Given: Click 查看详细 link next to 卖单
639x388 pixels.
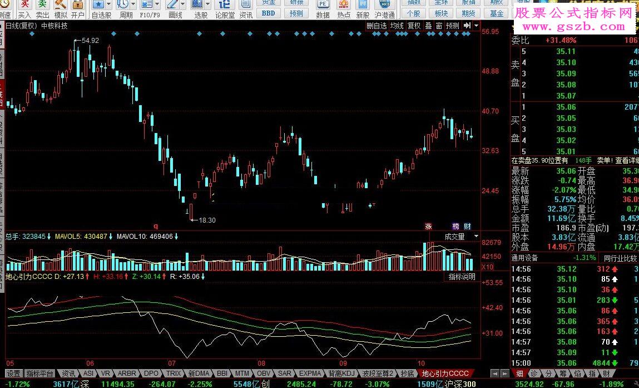Looking at the screenshot, I should click(x=627, y=160).
